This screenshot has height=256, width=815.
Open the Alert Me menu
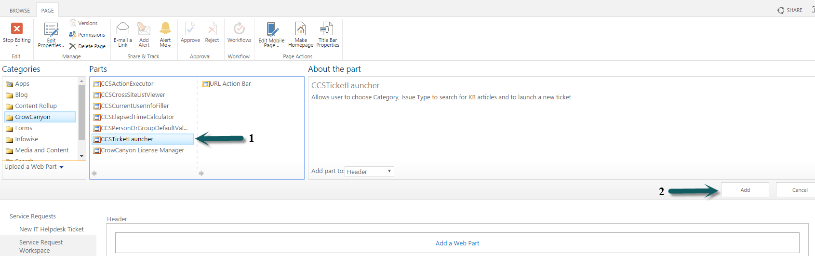point(165,35)
